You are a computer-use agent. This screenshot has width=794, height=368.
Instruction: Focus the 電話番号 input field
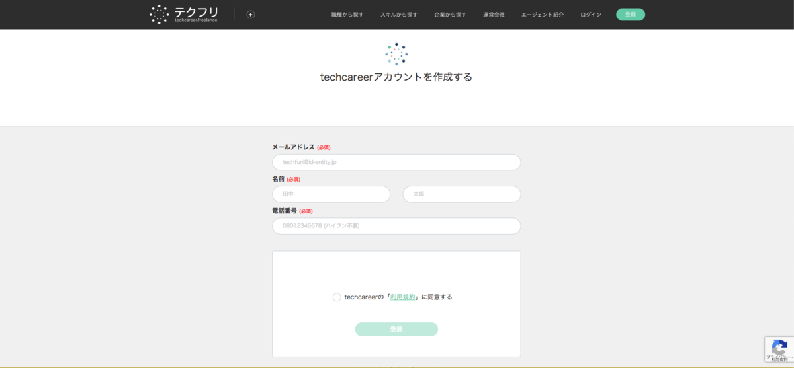point(396,226)
